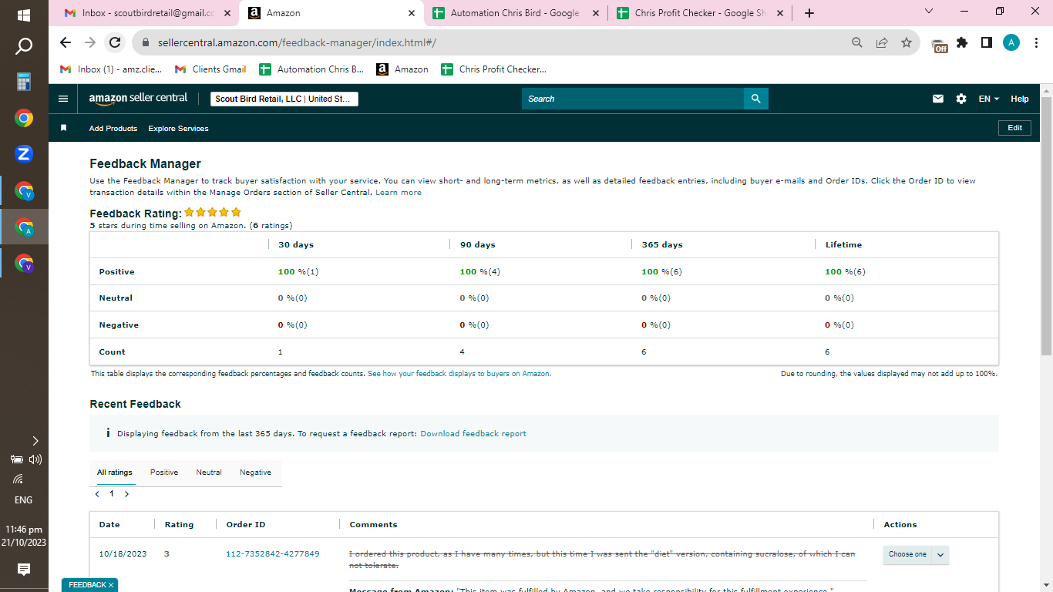Filter feedback by Positive tab
The image size is (1053, 592).
pyautogui.click(x=164, y=473)
